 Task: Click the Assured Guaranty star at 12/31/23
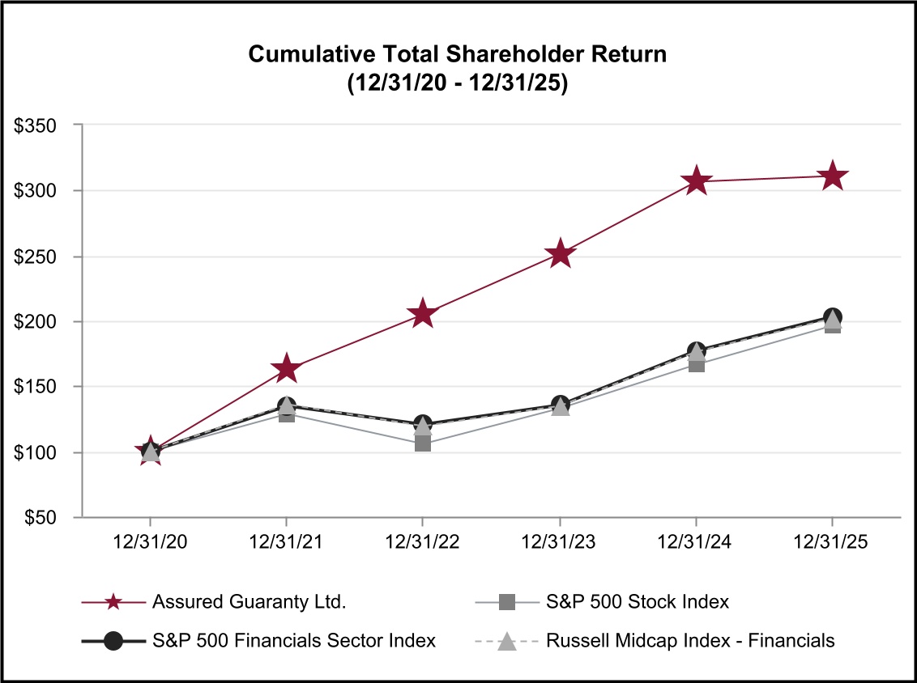point(560,254)
